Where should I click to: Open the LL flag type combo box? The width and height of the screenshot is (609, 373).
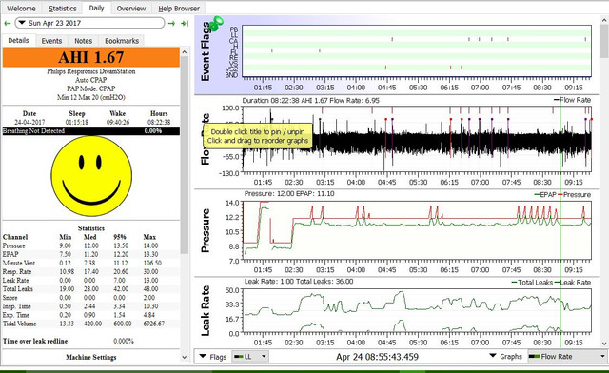coord(249,356)
